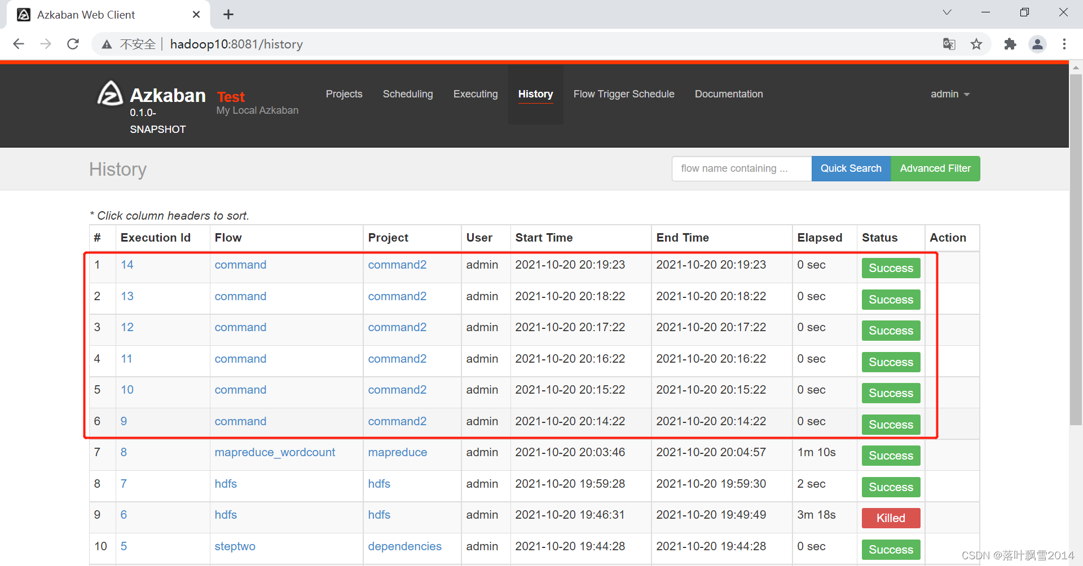Open the browser profile avatar icon

(x=1037, y=44)
